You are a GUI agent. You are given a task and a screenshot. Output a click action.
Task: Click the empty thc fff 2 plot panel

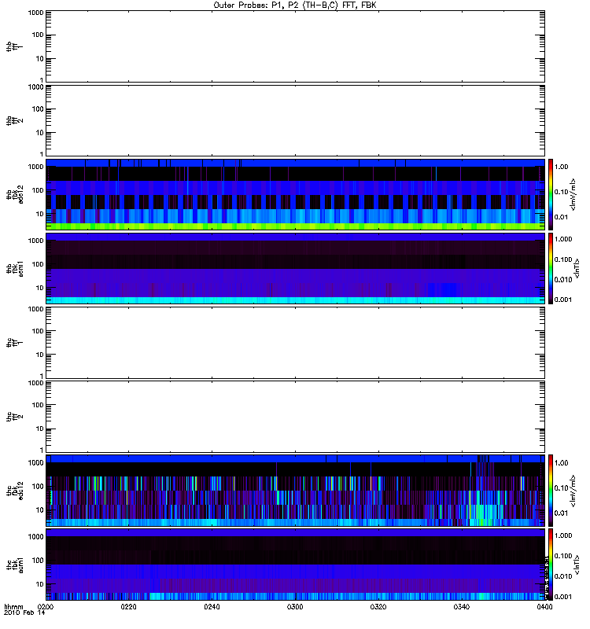click(295, 417)
